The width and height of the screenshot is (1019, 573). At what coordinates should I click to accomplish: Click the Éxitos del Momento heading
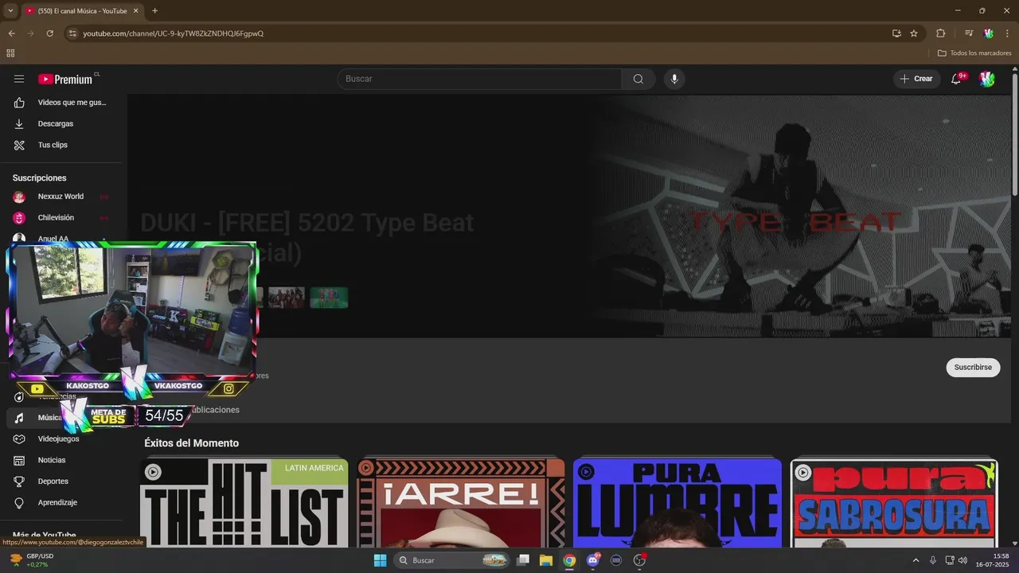tap(191, 443)
